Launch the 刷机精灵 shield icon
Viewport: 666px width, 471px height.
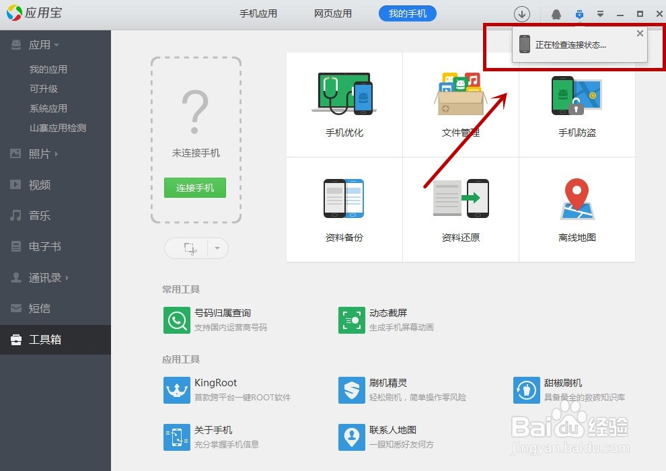point(352,390)
